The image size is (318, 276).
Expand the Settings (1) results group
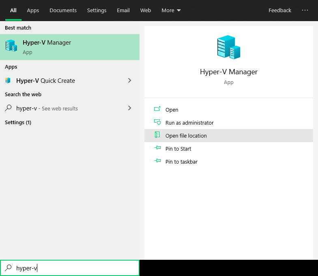coord(18,122)
